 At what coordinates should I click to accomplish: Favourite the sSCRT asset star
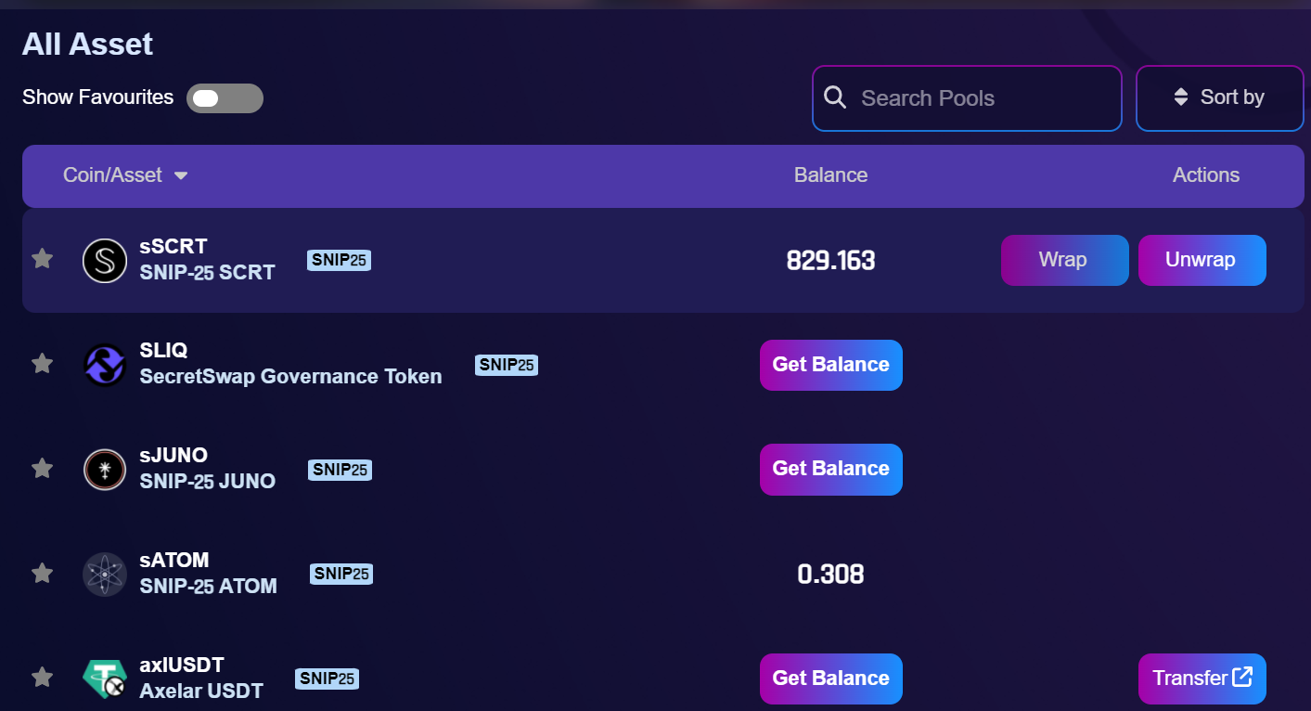[x=42, y=258]
